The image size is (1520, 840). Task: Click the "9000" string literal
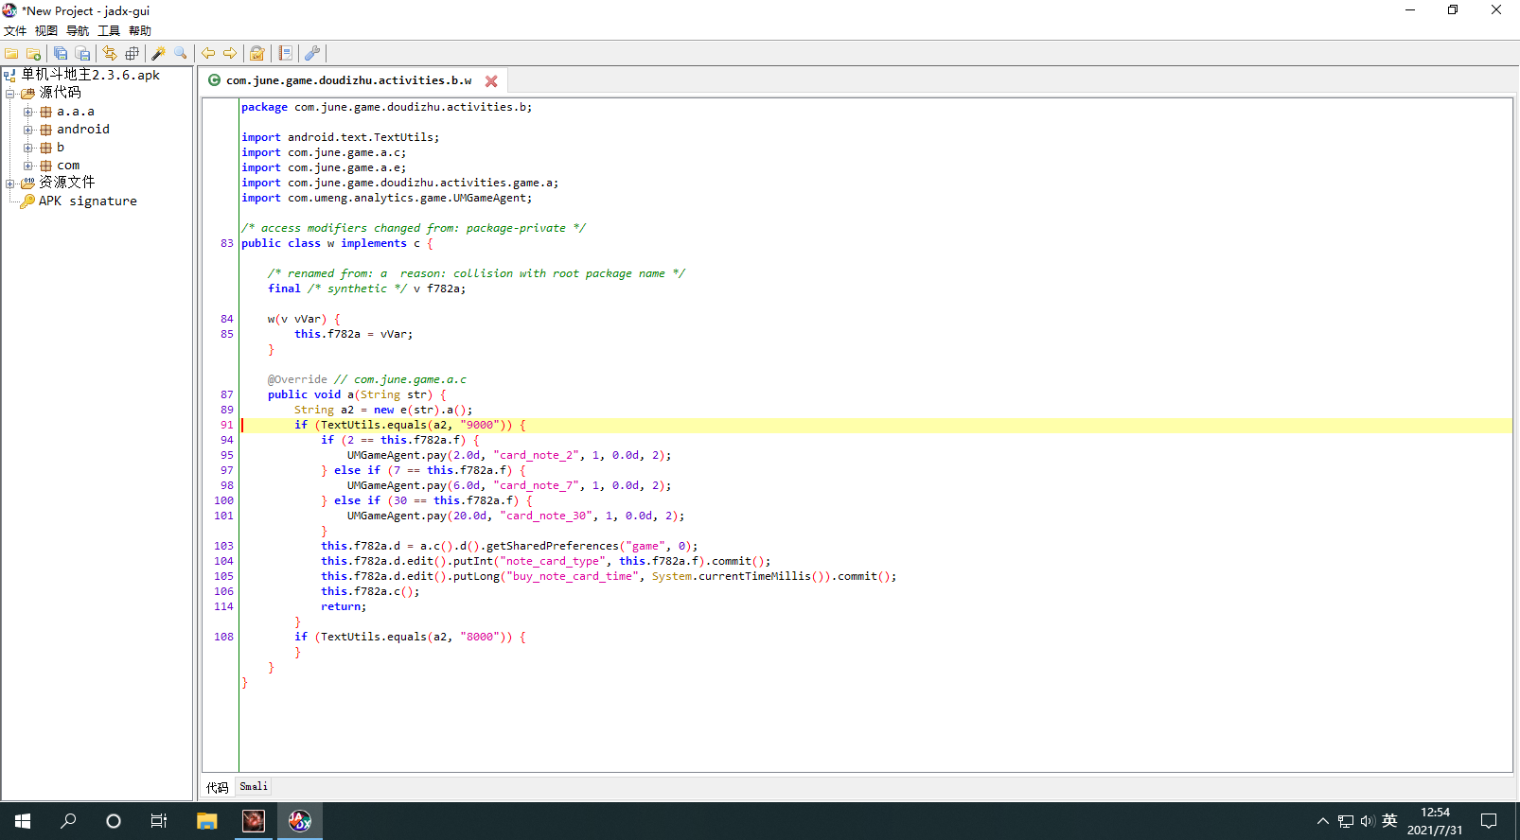(480, 425)
